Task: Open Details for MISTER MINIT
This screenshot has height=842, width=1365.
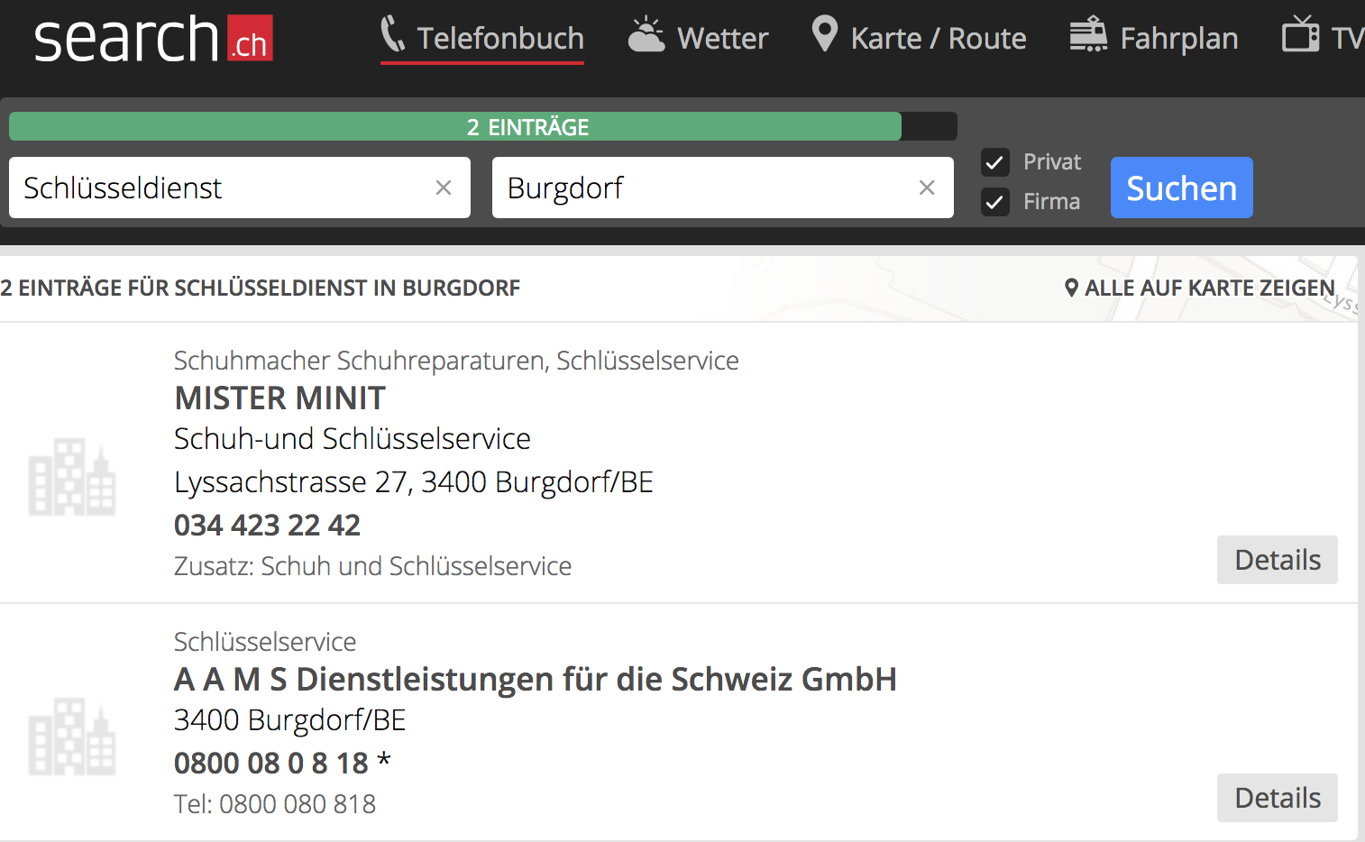Action: [x=1277, y=560]
